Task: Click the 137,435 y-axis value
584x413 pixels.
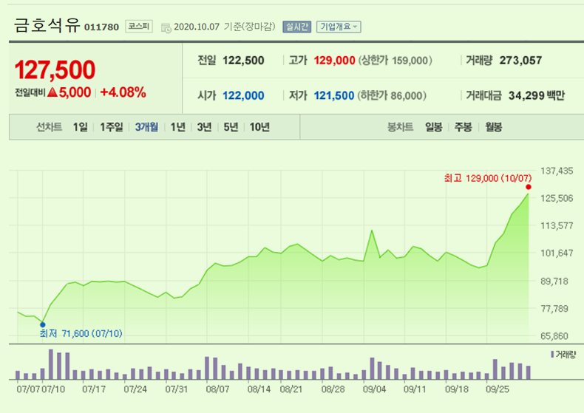Action: coord(557,171)
